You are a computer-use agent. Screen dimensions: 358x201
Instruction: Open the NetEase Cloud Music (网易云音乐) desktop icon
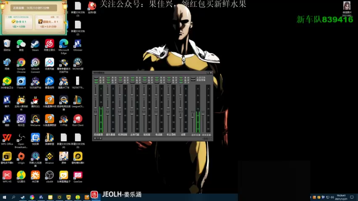[x=49, y=45]
